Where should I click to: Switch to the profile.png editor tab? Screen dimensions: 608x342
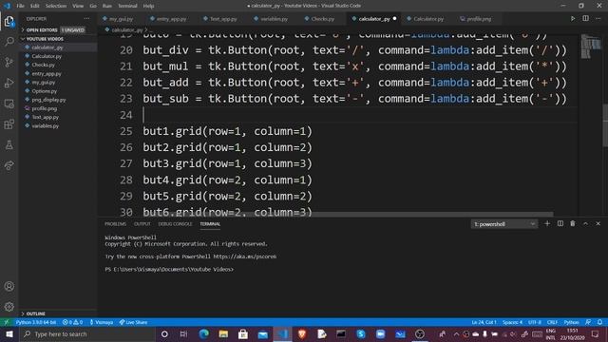(x=479, y=19)
